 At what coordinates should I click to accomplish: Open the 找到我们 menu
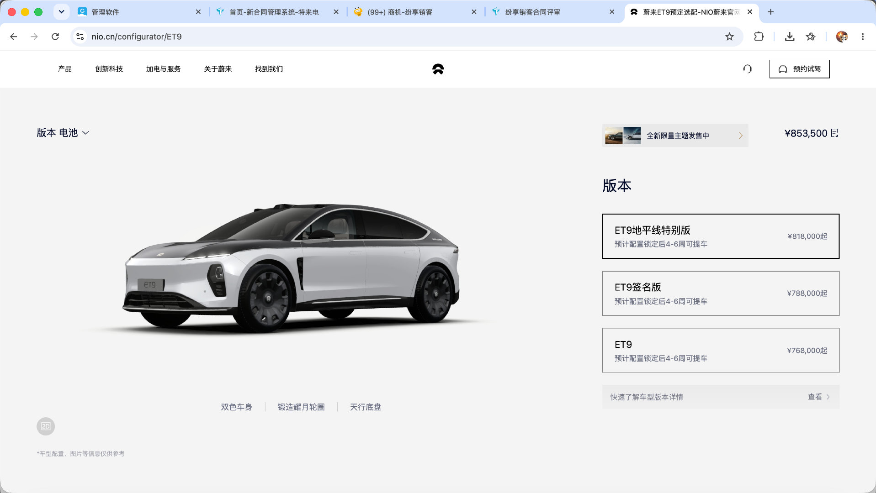pos(269,69)
